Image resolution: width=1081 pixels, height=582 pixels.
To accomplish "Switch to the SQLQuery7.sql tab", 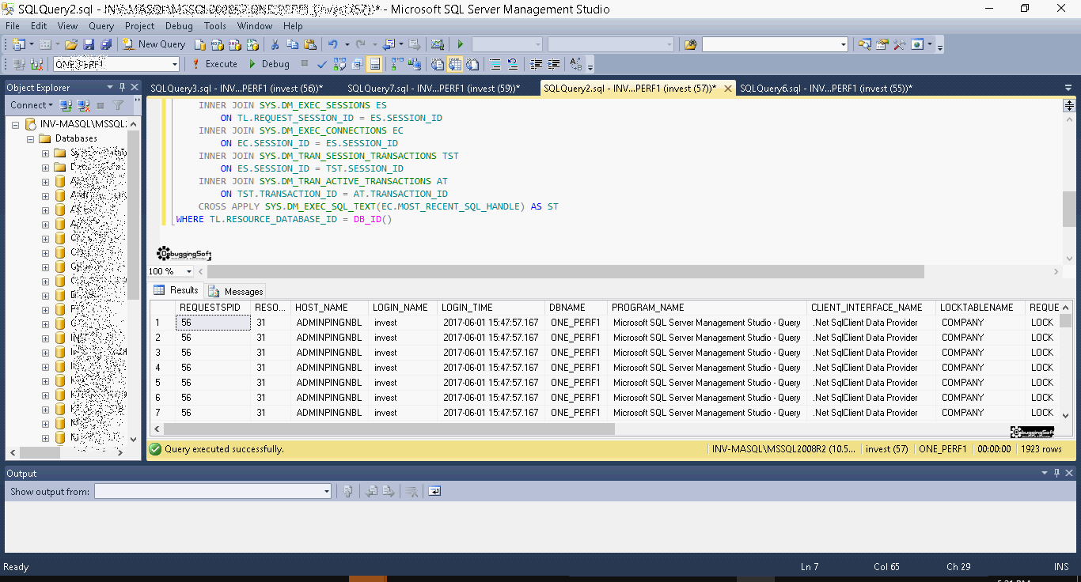I will [433, 89].
